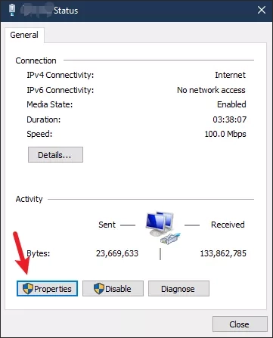The height and width of the screenshot is (338, 273).
Task: Open adapter Properties
Action: pyautogui.click(x=47, y=289)
